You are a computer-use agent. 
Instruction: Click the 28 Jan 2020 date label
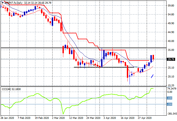[7, 118]
